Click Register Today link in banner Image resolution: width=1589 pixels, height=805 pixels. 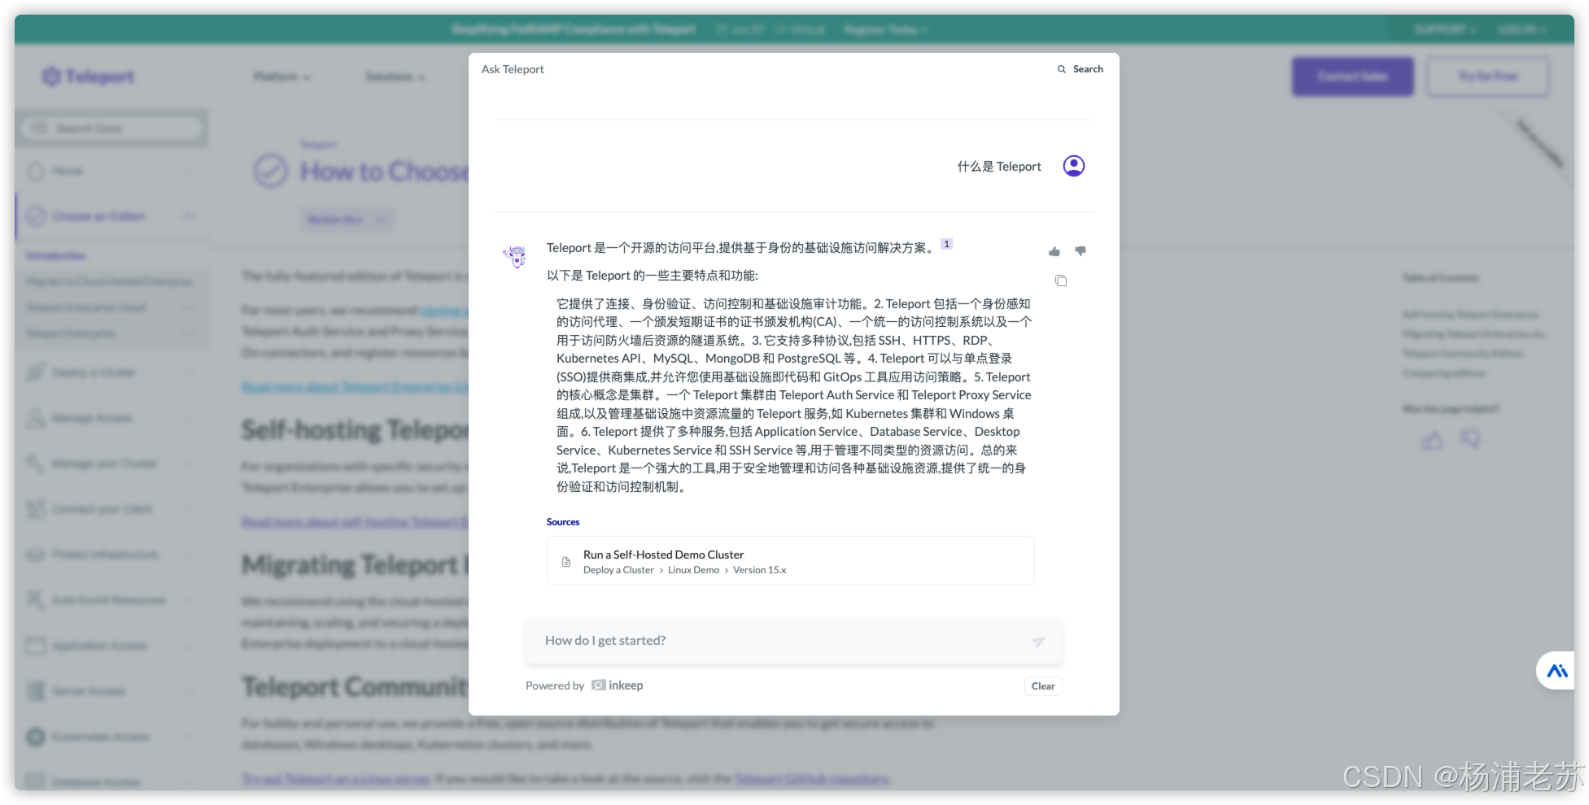tap(885, 29)
